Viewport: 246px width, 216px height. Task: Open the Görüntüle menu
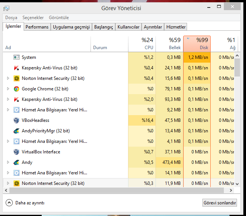[x=59, y=18]
